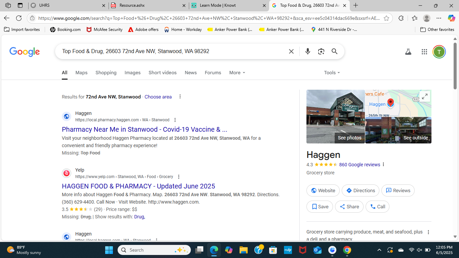Open the See outside street view thumbnail
Viewport: 459px width, 258px height.
pyautogui.click(x=398, y=130)
